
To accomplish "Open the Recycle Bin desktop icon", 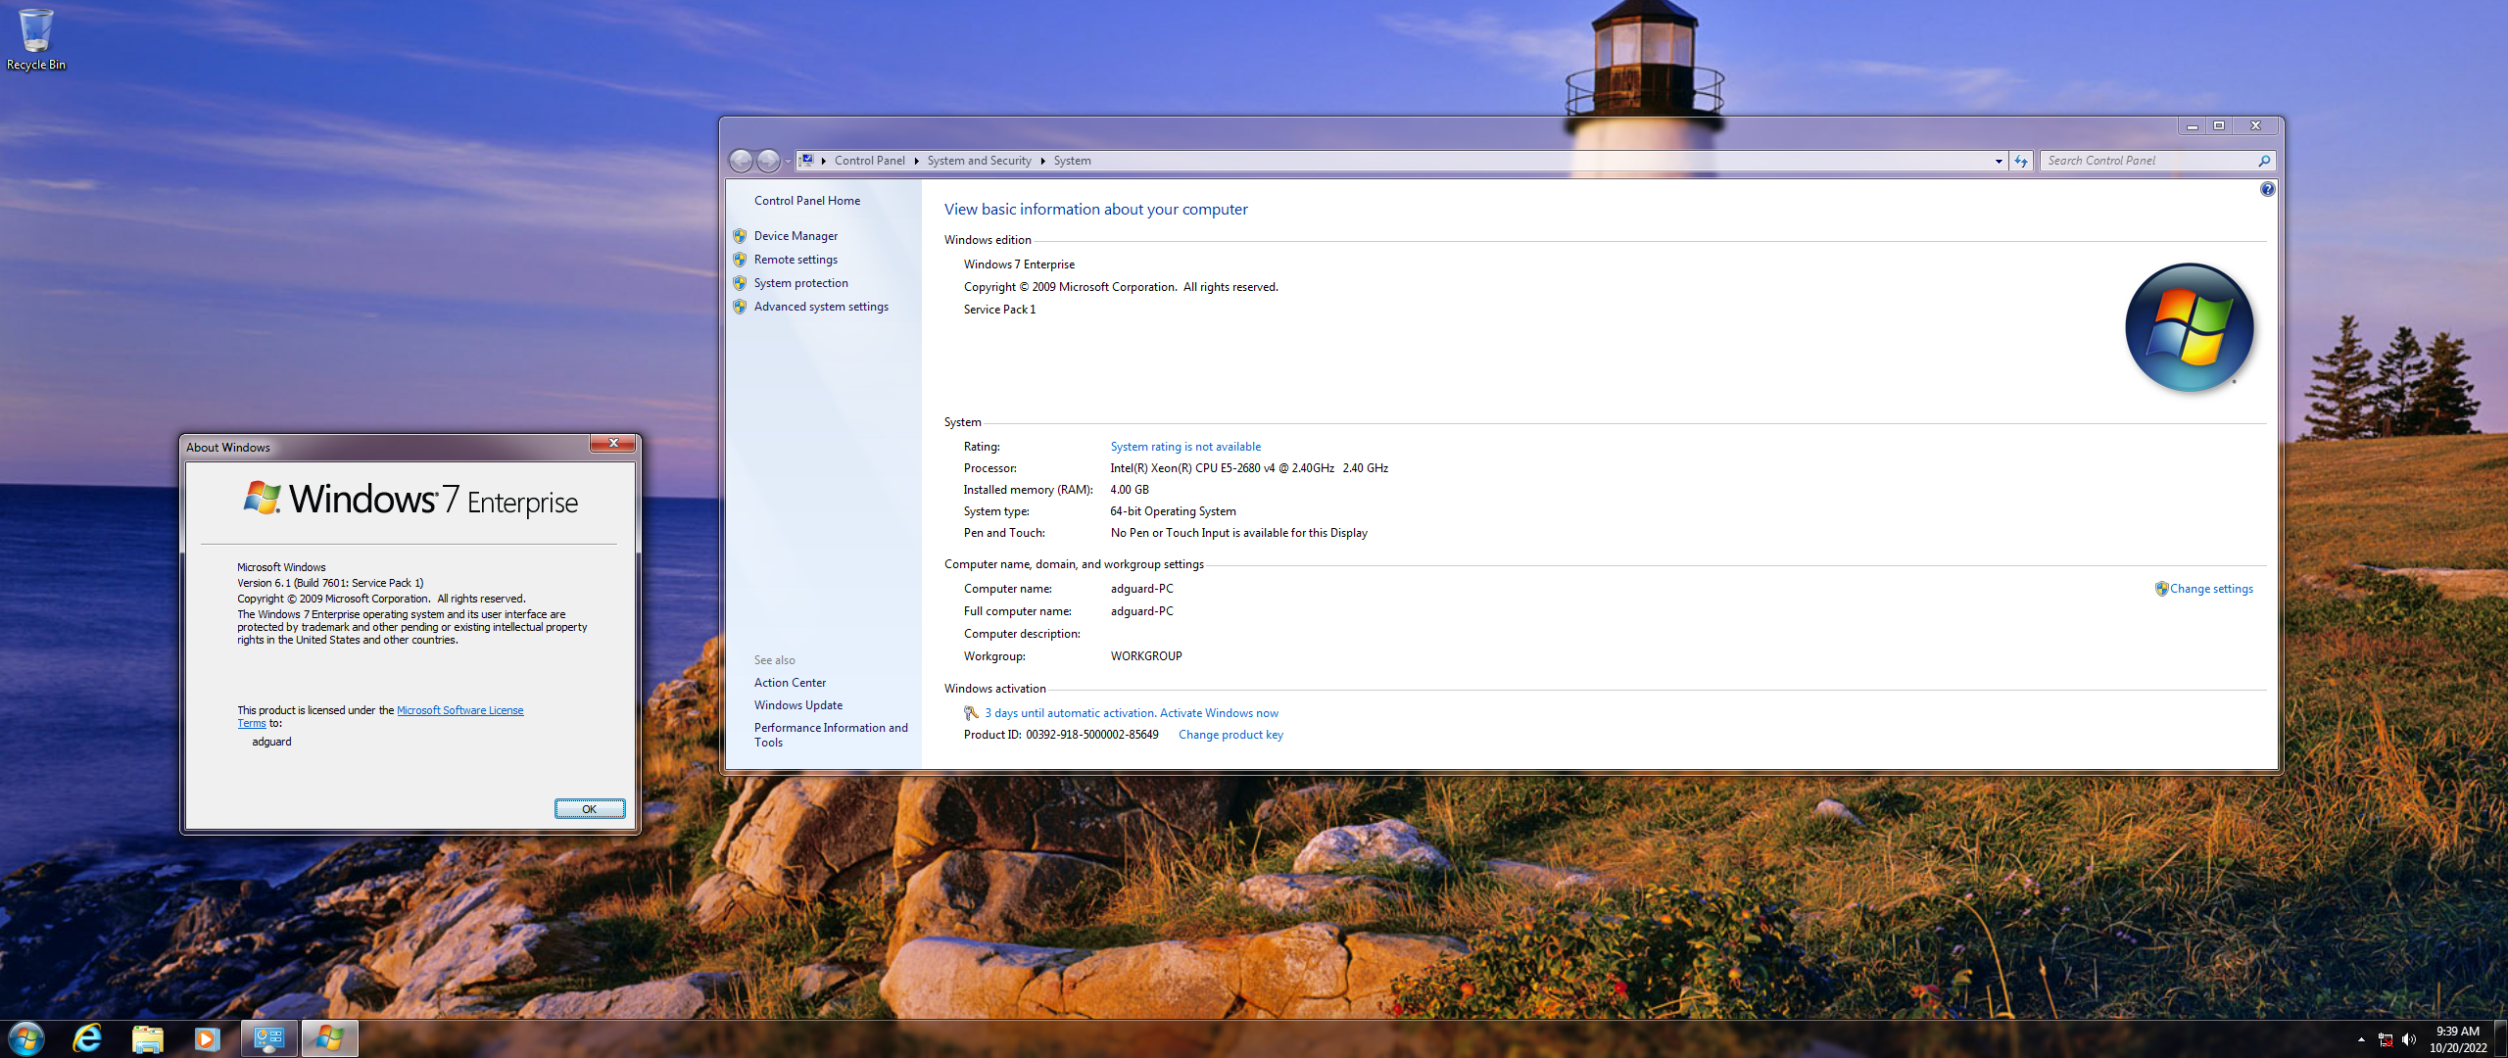I will coord(36,39).
